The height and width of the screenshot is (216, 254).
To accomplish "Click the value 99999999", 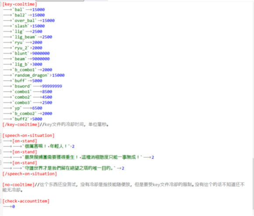I will (52, 86).
